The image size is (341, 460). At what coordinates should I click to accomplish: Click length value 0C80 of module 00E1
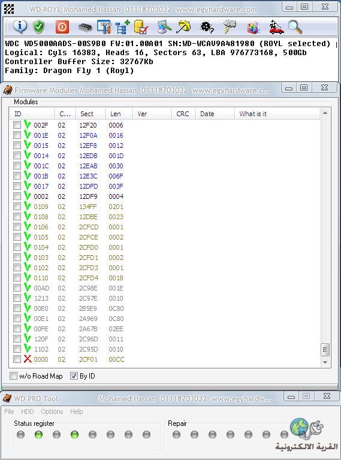[x=116, y=318]
